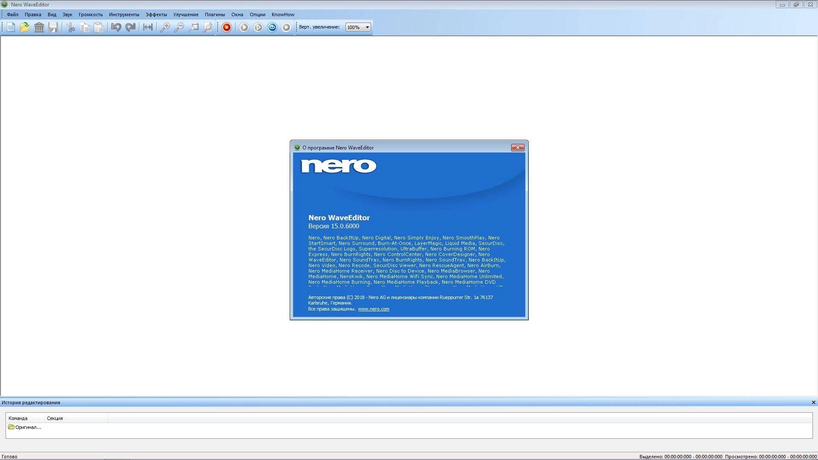Open the Файл menu
Screen dimensions: 818x460
[12, 14]
